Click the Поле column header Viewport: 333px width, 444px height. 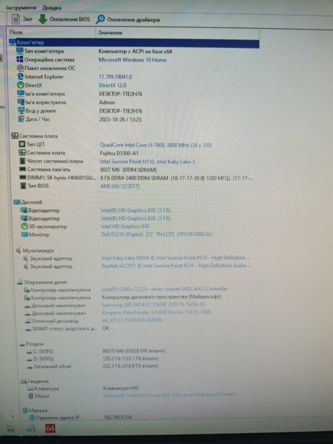coord(16,32)
